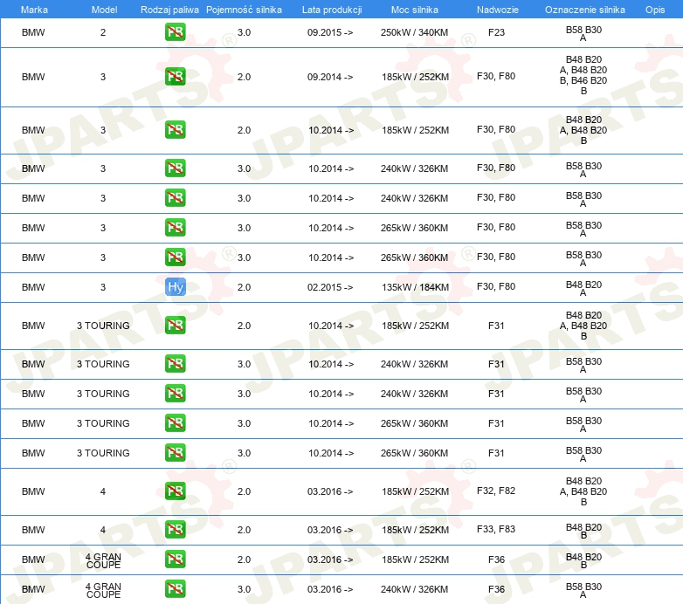Select the 'F23' body cell
This screenshot has height=604, width=683.
click(496, 32)
